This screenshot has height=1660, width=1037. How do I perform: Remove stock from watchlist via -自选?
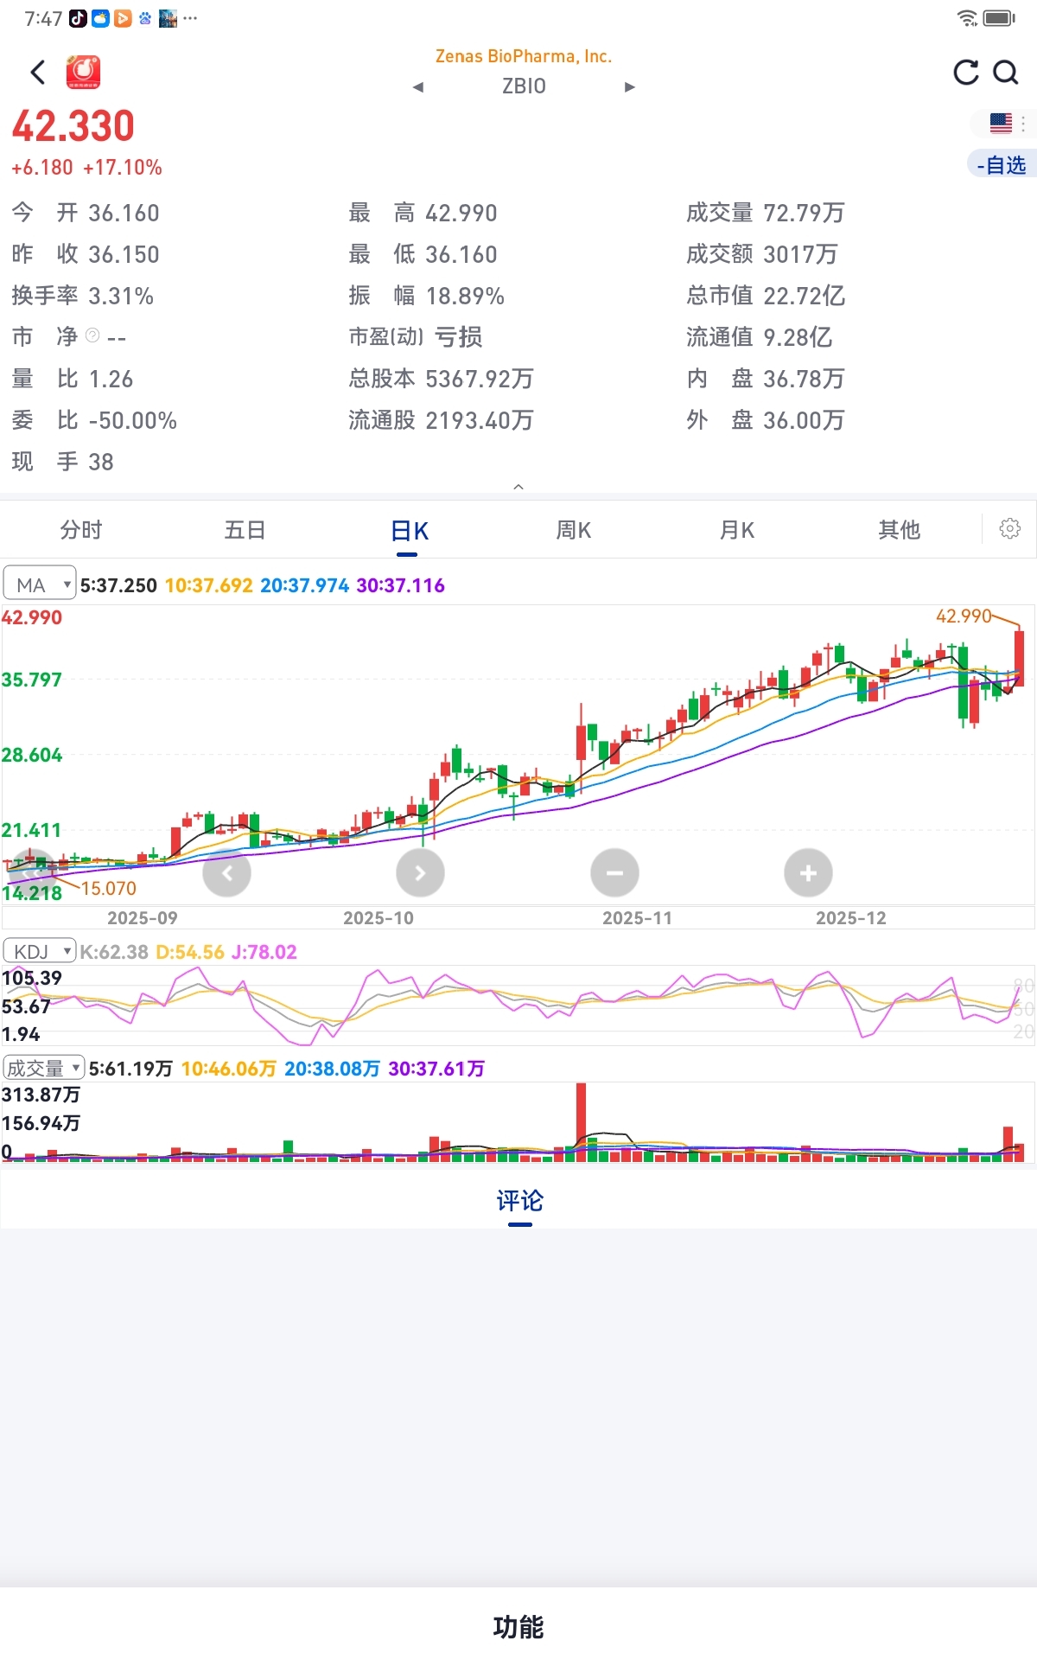[x=1002, y=164]
